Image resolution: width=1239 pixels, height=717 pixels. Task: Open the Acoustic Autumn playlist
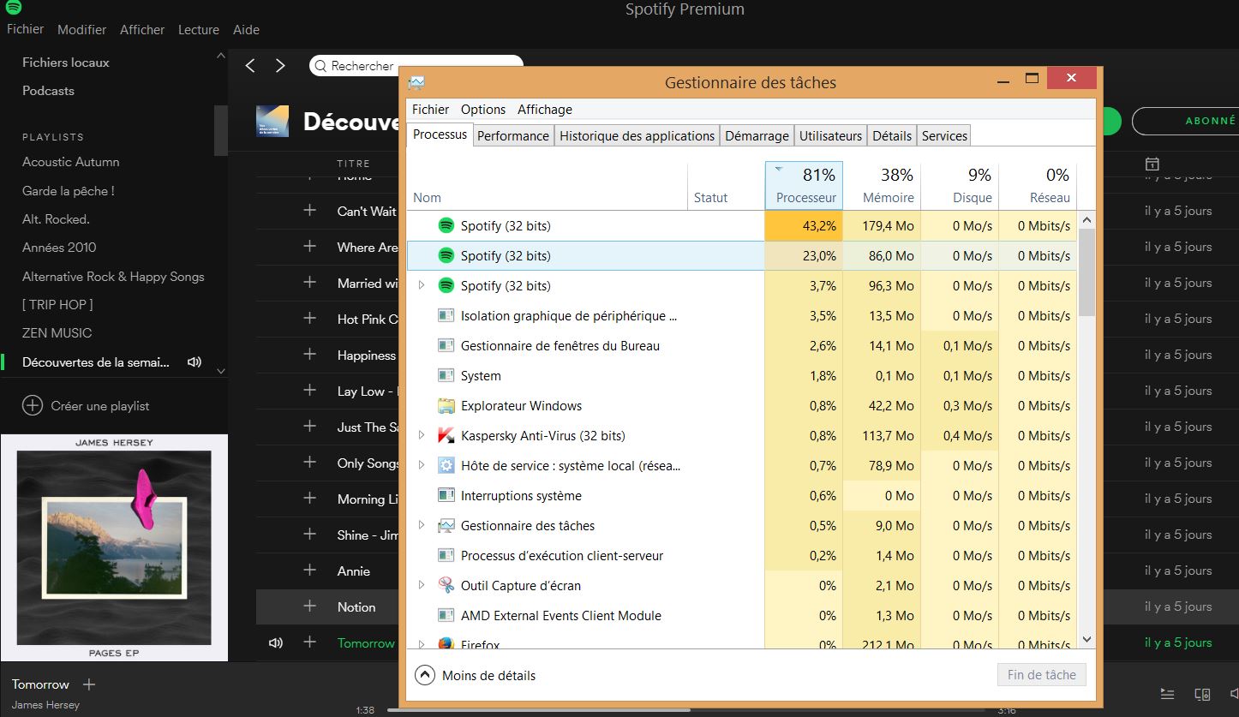click(71, 162)
